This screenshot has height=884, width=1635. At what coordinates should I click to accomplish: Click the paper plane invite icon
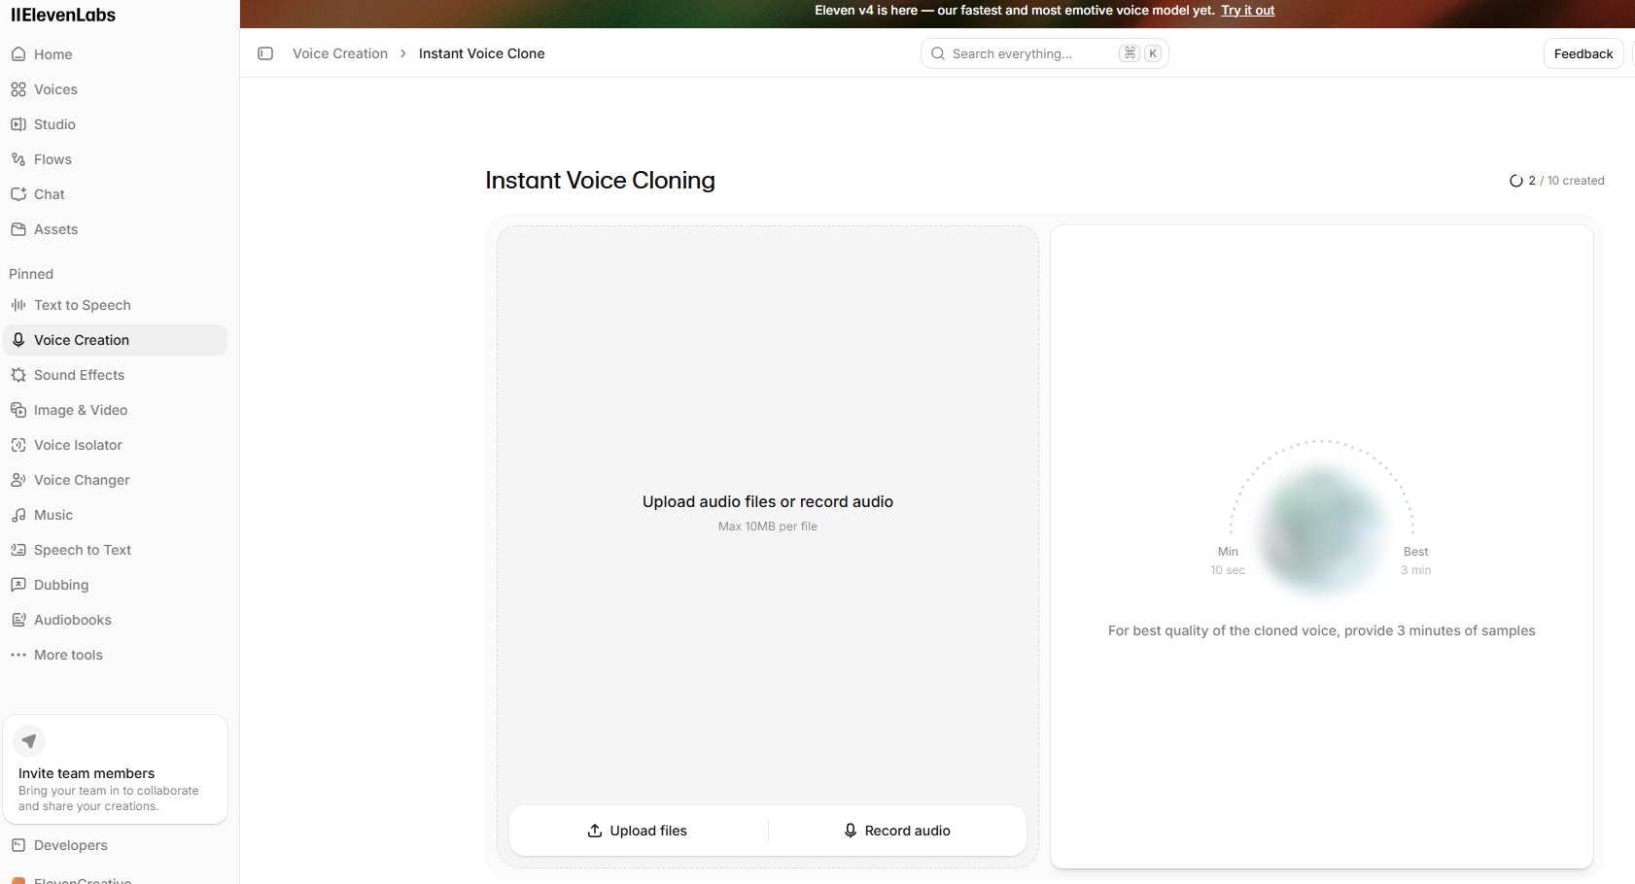29,741
